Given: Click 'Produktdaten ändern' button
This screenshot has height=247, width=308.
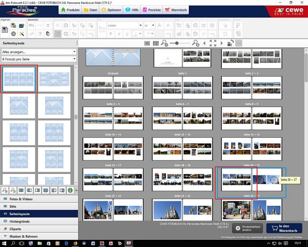Looking at the screenshot, I should tap(247, 228).
